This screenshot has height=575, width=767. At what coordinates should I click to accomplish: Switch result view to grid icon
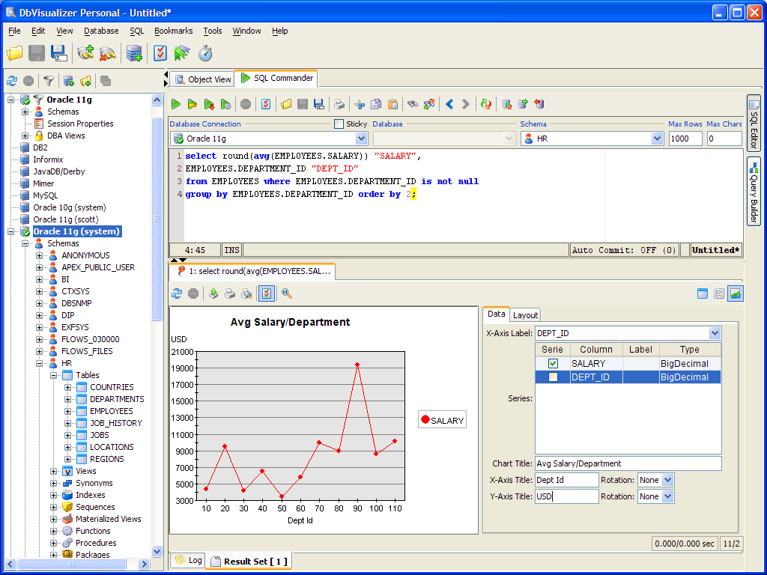point(703,293)
